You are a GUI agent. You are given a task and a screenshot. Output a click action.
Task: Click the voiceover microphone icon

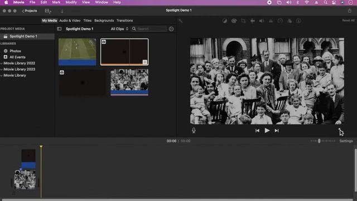click(194, 130)
